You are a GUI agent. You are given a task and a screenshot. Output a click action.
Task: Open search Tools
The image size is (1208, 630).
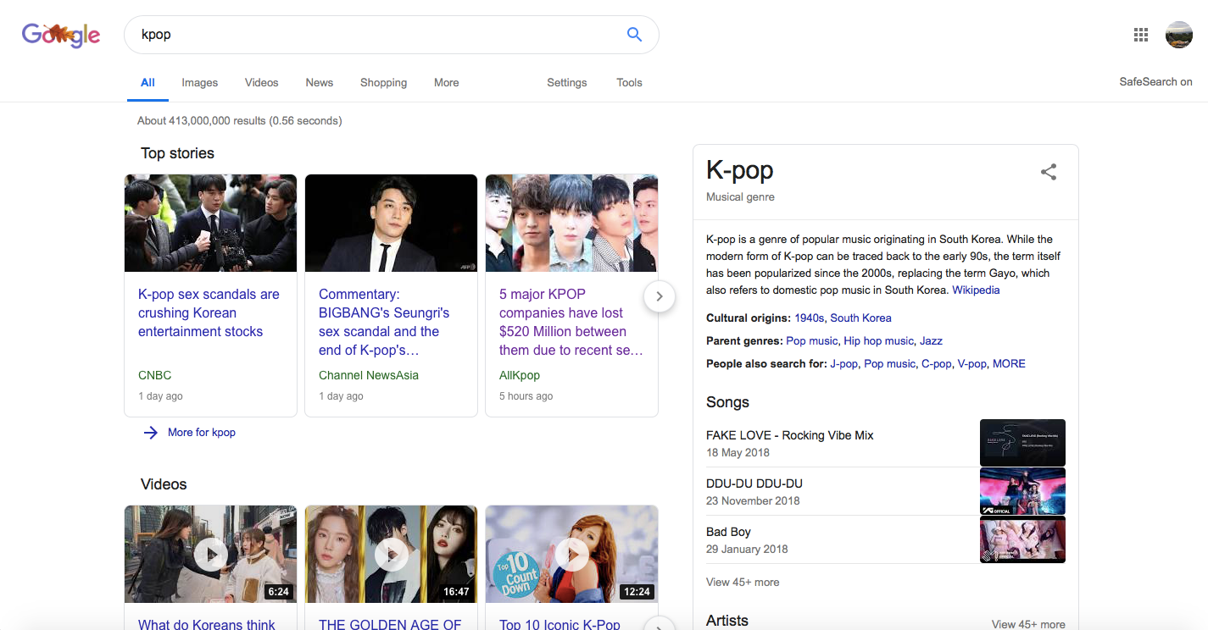pos(629,83)
